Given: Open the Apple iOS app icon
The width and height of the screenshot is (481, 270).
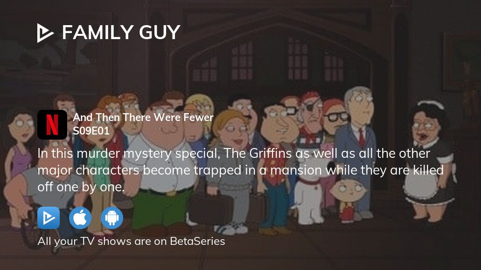Looking at the screenshot, I should point(80,218).
